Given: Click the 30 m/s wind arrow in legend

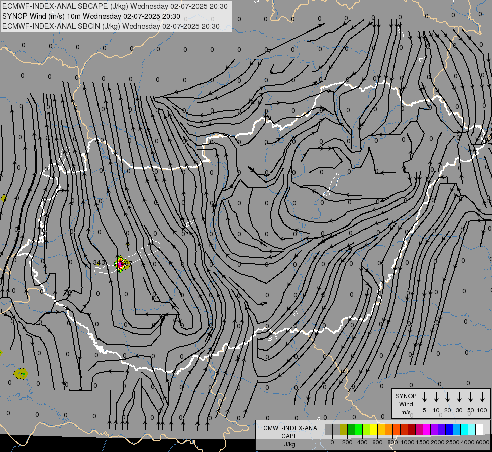Looking at the screenshot, I should click(x=459, y=397).
